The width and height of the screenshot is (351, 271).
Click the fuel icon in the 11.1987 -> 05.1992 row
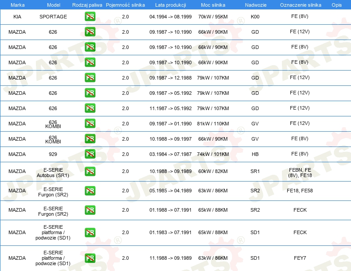click(90, 108)
